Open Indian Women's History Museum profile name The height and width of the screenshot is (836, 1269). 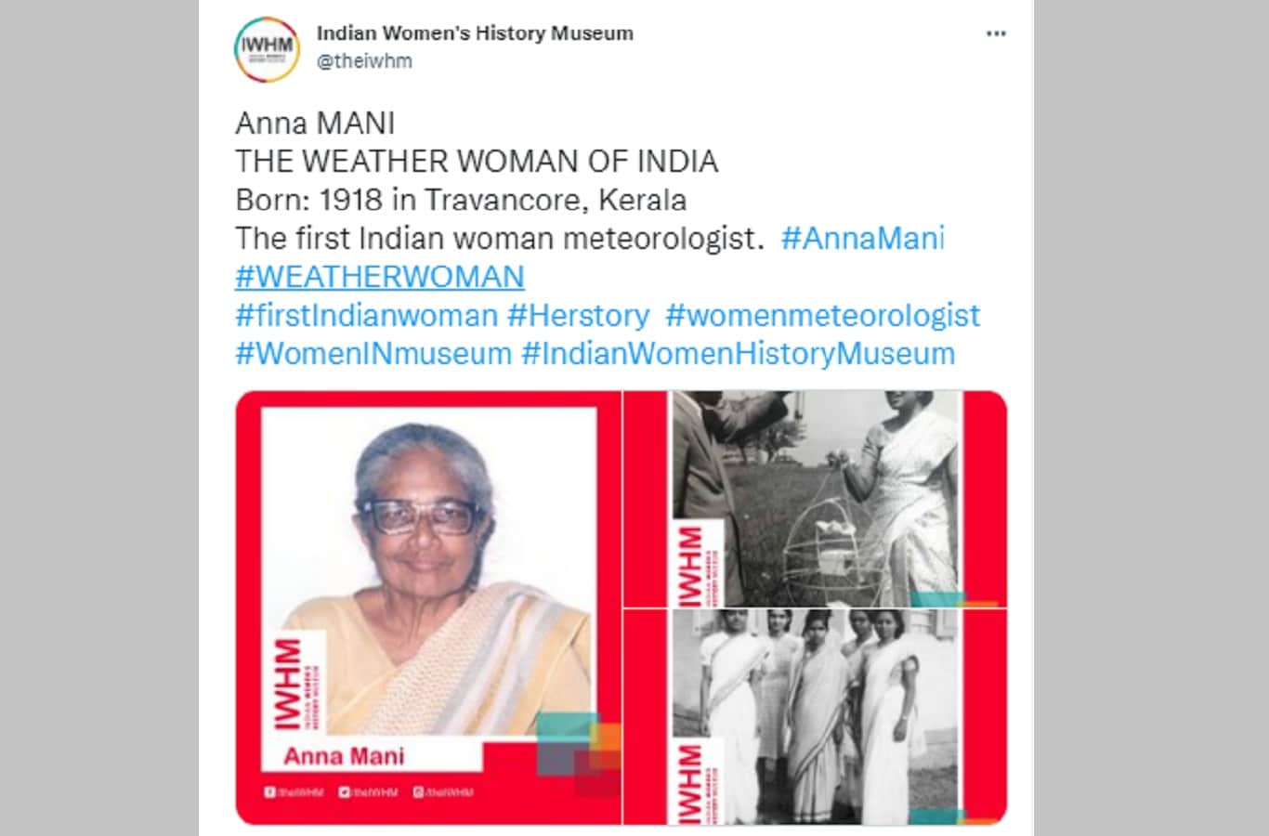pos(475,33)
